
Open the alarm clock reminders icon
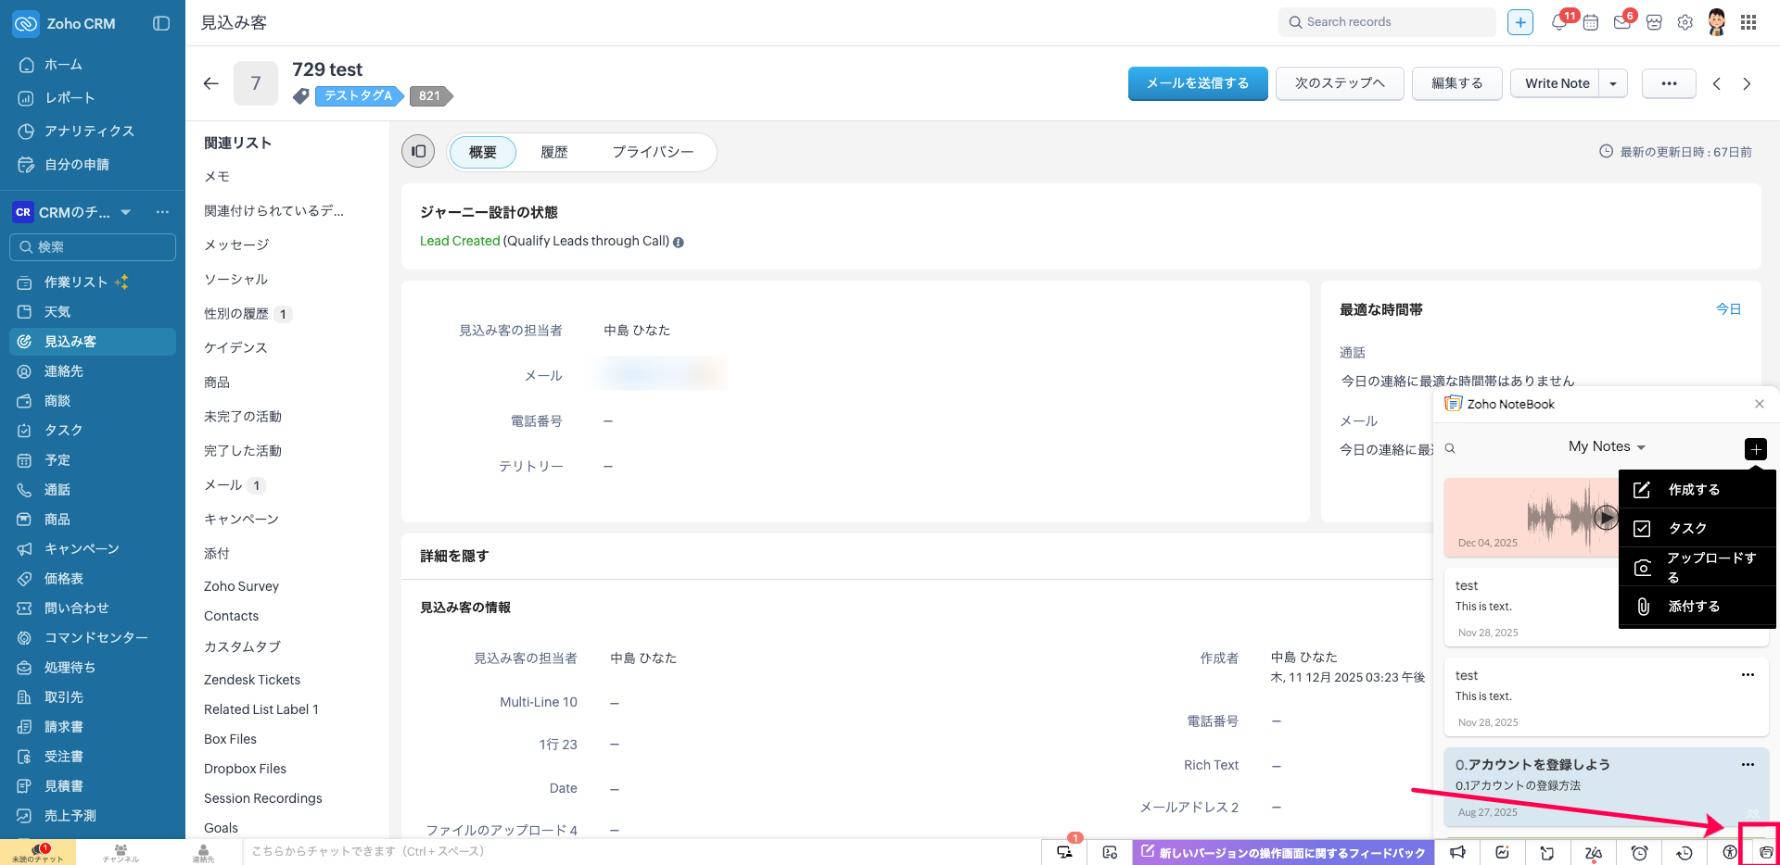coord(1639,852)
